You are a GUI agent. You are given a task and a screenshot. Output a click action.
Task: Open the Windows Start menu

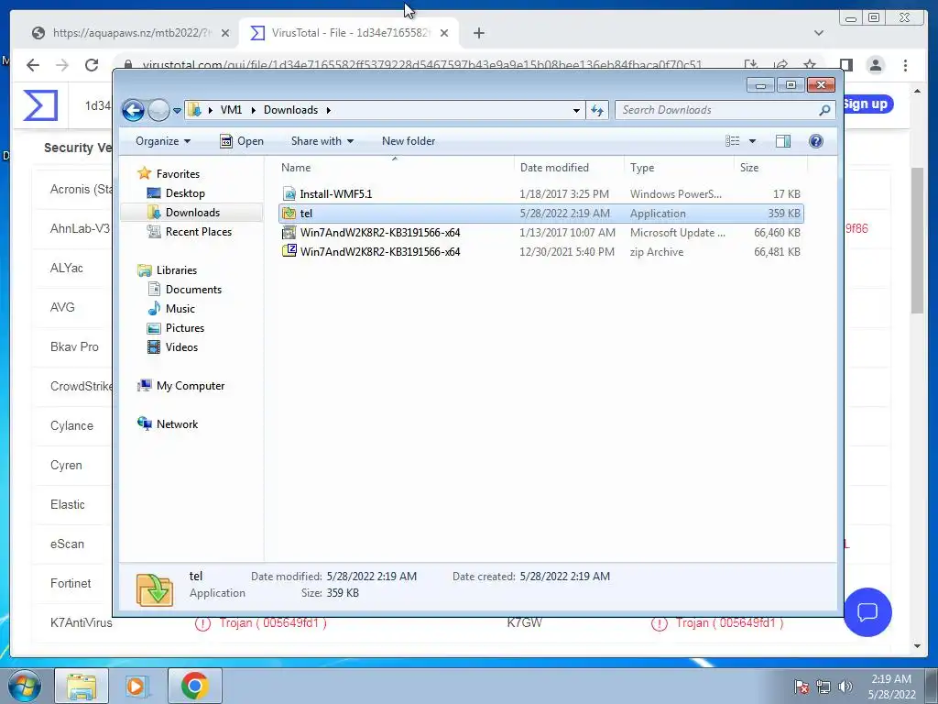[x=24, y=686]
